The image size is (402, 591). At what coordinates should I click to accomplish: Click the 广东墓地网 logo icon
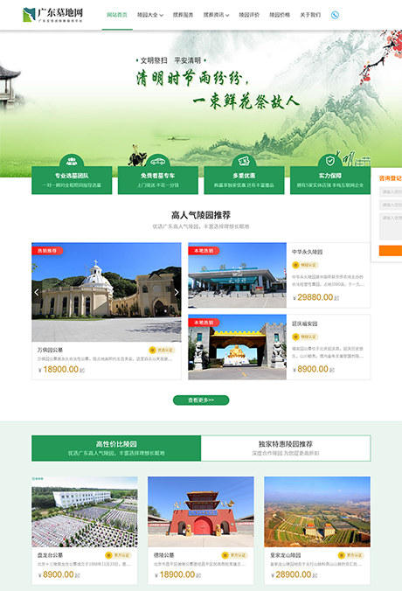click(x=29, y=15)
